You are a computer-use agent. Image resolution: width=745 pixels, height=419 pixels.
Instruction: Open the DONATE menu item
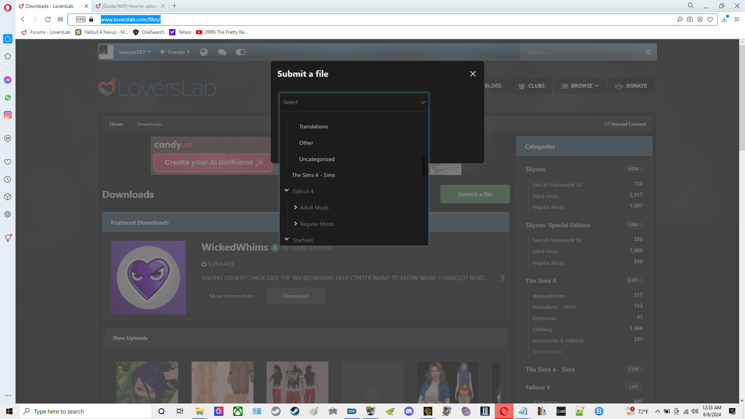(x=631, y=86)
